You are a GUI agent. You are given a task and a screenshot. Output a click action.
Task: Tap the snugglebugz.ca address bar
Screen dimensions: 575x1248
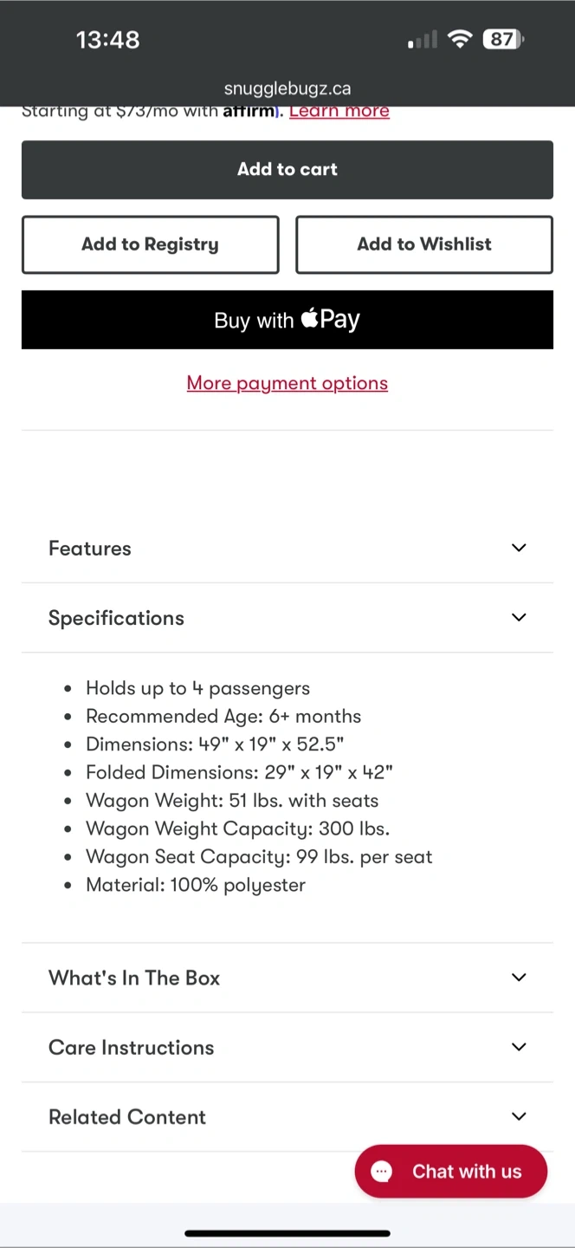287,88
